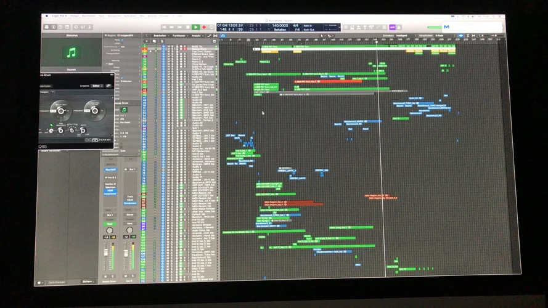This screenshot has height=308, width=548.
Task: Click the red Record button
Action: [204, 27]
